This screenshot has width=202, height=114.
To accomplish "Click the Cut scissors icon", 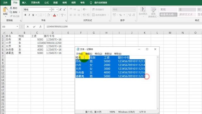I will tap(11, 8).
